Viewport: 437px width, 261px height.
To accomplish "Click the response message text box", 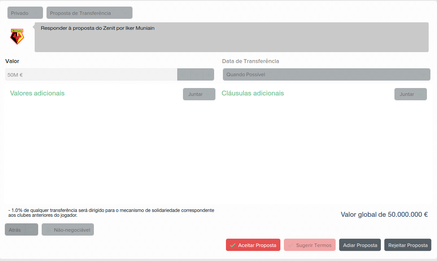I will point(231,37).
